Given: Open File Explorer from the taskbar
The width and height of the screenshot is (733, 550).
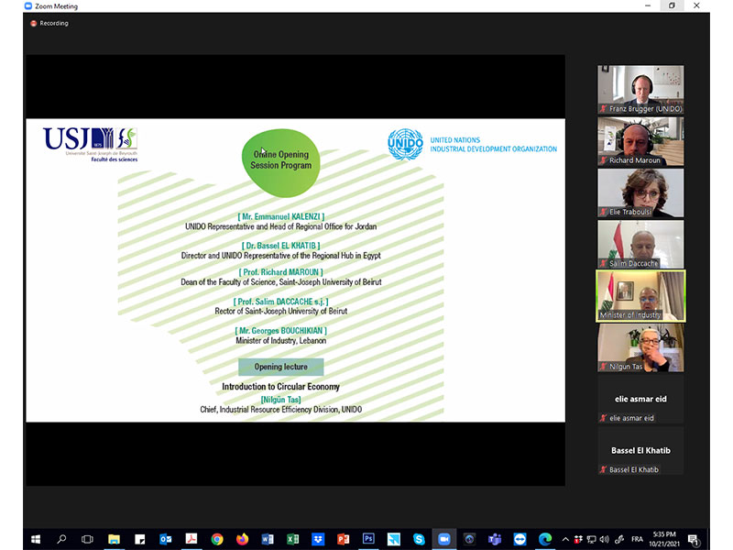Looking at the screenshot, I should [x=114, y=539].
